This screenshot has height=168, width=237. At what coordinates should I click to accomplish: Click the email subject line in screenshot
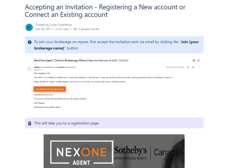[75, 61]
